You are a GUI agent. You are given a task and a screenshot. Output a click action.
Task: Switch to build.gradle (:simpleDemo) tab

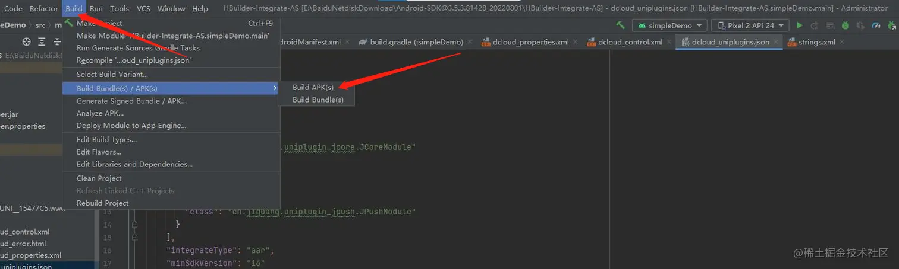click(x=415, y=42)
